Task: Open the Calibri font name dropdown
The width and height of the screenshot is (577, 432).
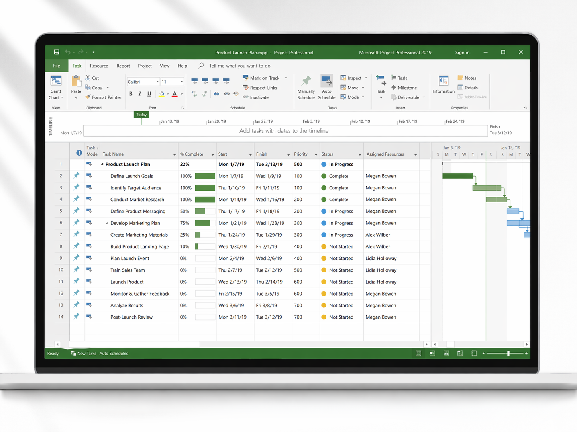Action: pyautogui.click(x=157, y=82)
